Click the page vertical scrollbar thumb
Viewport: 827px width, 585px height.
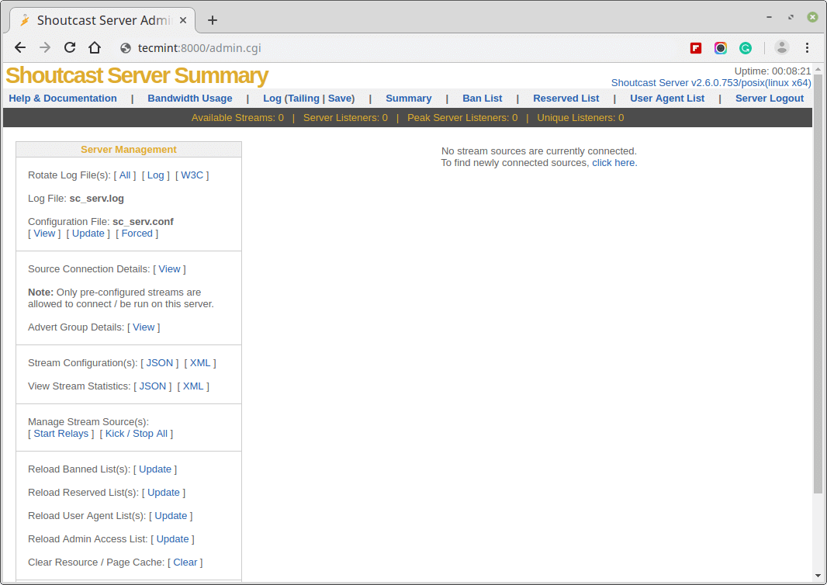818,284
